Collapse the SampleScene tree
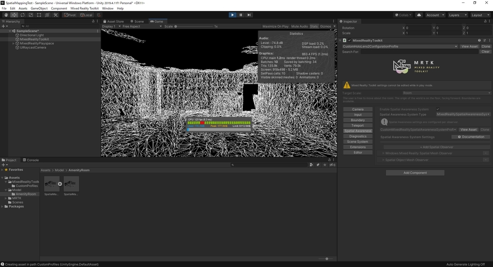 point(9,31)
